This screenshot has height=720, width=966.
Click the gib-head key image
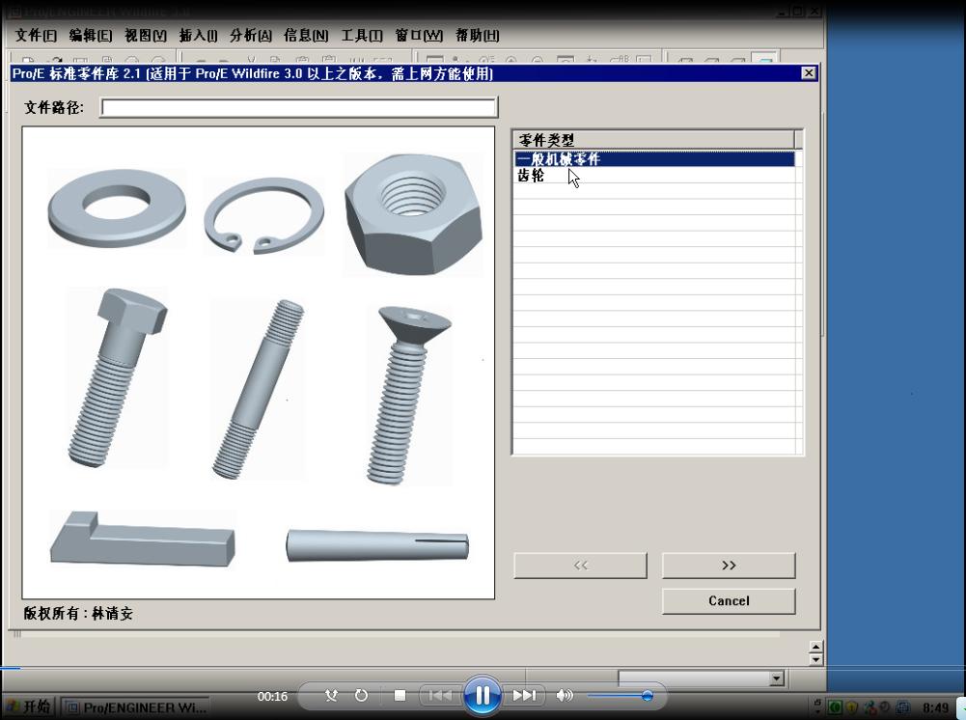(x=142, y=539)
